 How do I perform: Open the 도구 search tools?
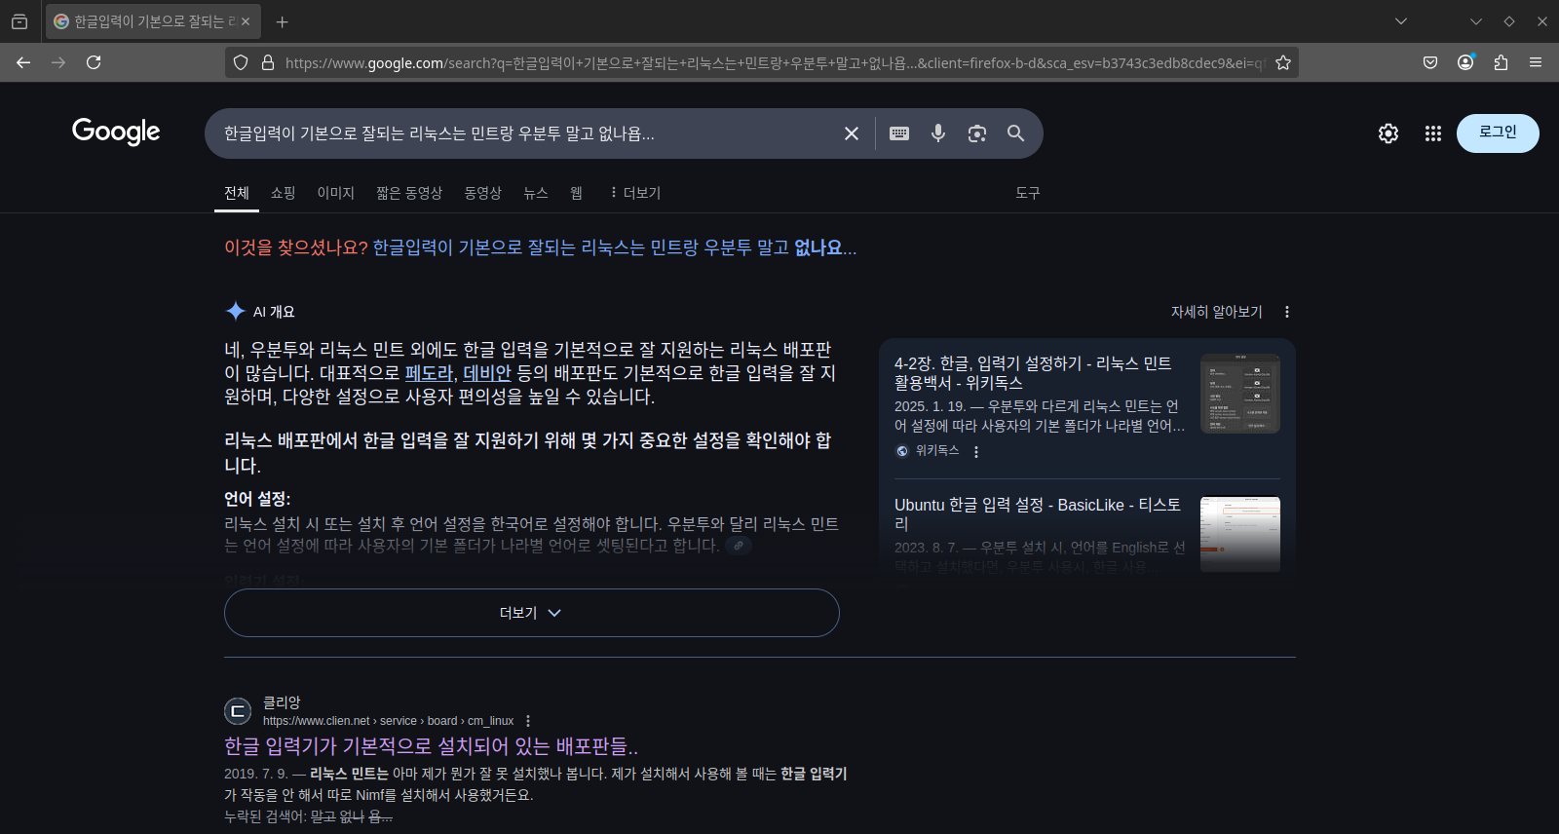tap(1028, 193)
